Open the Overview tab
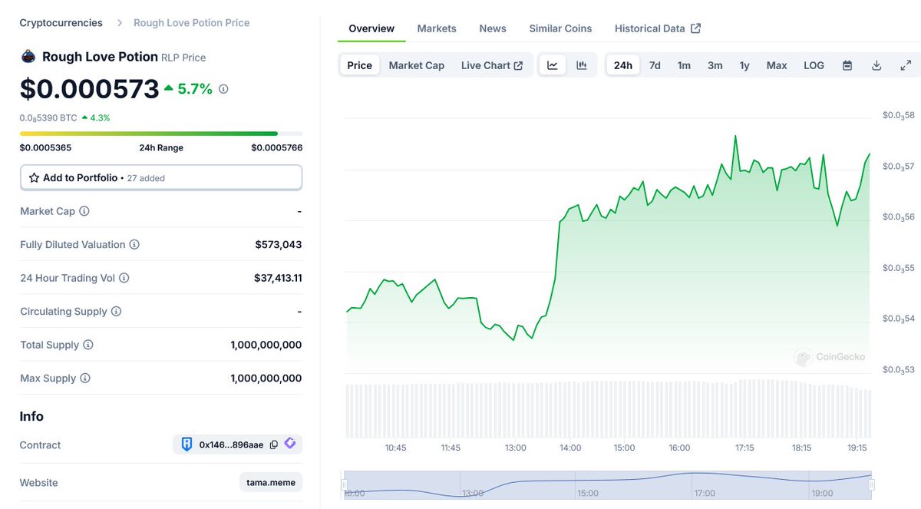The width and height of the screenshot is (921, 509). (371, 28)
